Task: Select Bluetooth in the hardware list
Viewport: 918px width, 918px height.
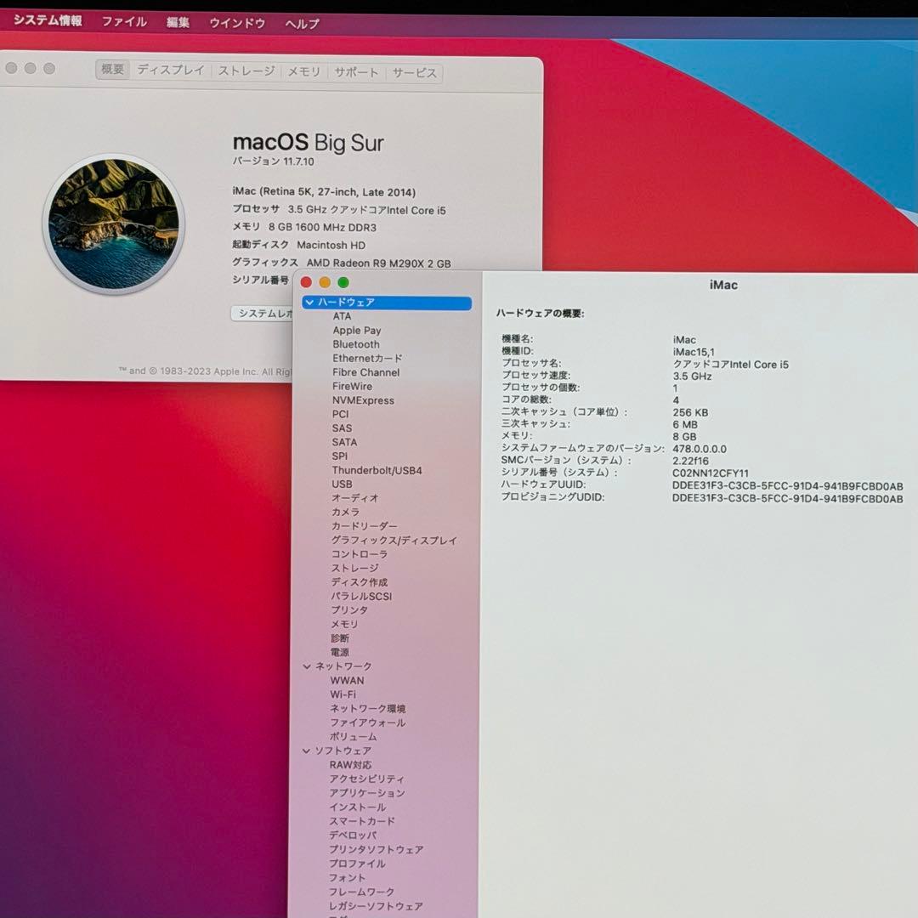Action: coord(356,344)
